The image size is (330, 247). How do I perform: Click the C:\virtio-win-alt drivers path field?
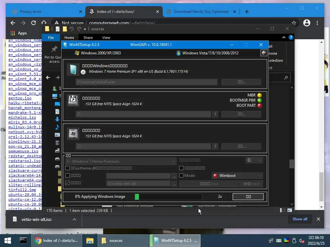tap(138, 184)
